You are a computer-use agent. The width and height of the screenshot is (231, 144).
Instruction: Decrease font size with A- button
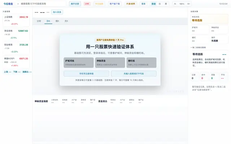point(175,4)
